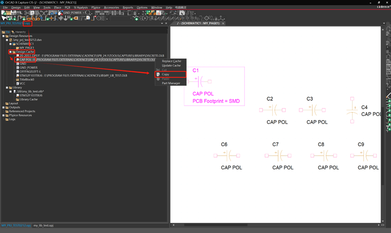Click the Cut scissors toolbar icon

26,13
